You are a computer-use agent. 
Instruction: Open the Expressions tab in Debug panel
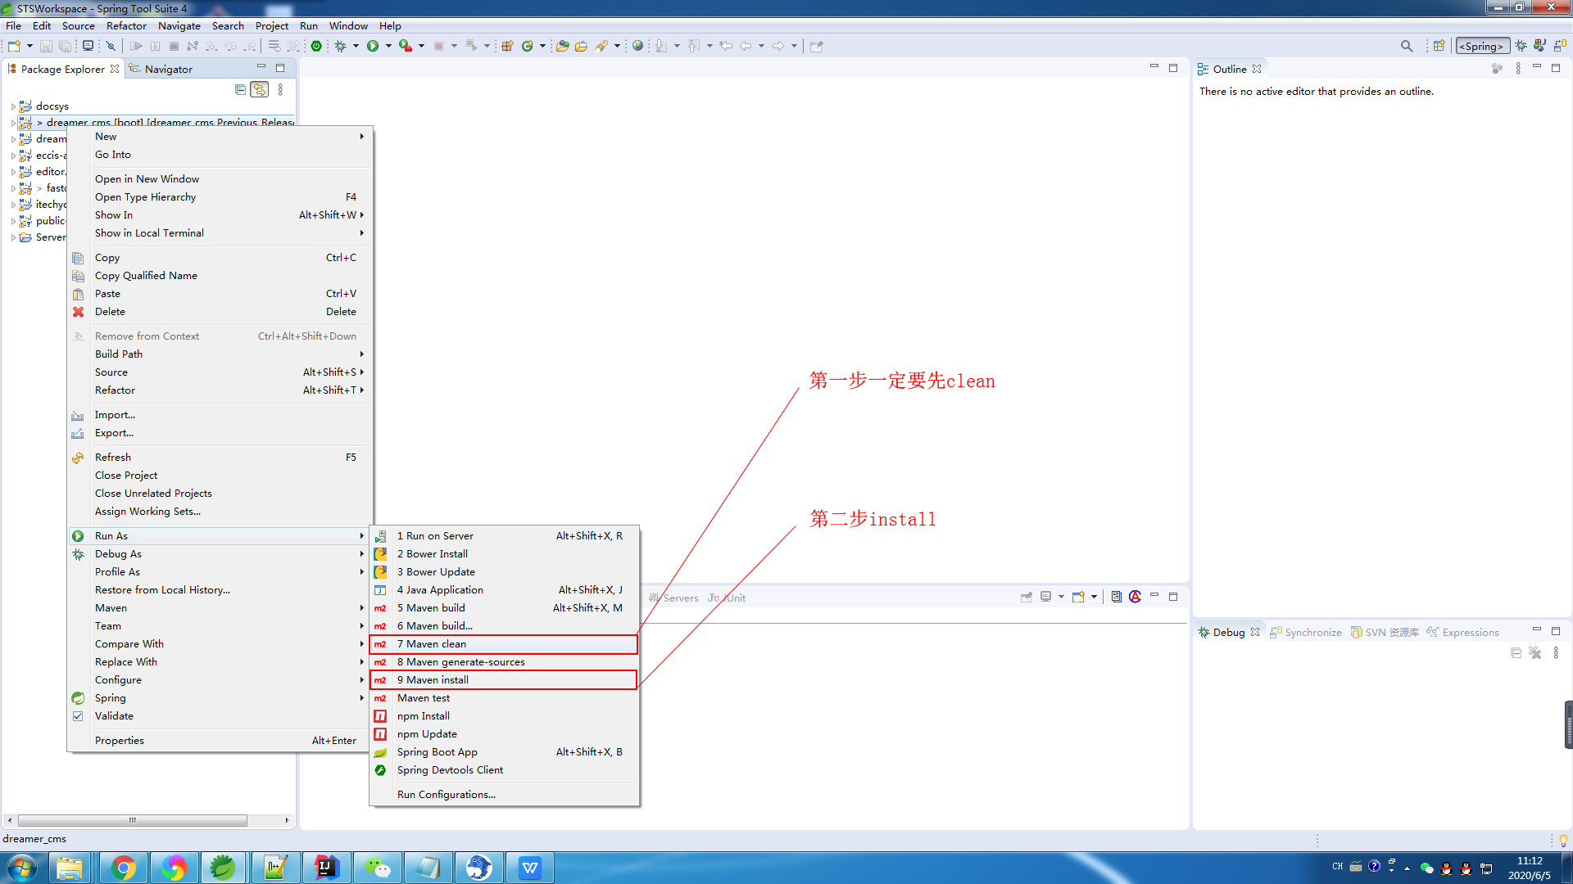(x=1470, y=633)
